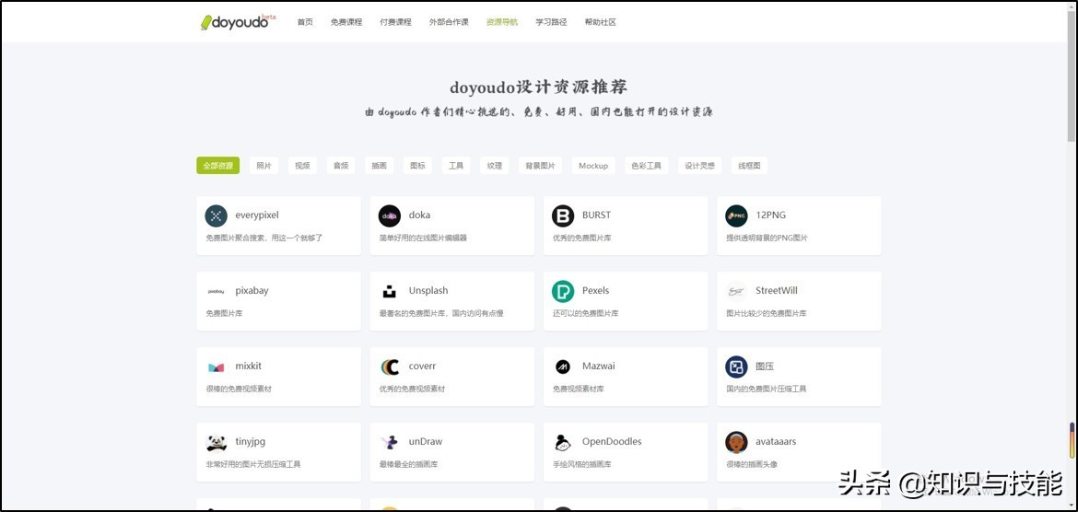Click the unDraw logo icon
This screenshot has width=1078, height=512.
pos(389,443)
